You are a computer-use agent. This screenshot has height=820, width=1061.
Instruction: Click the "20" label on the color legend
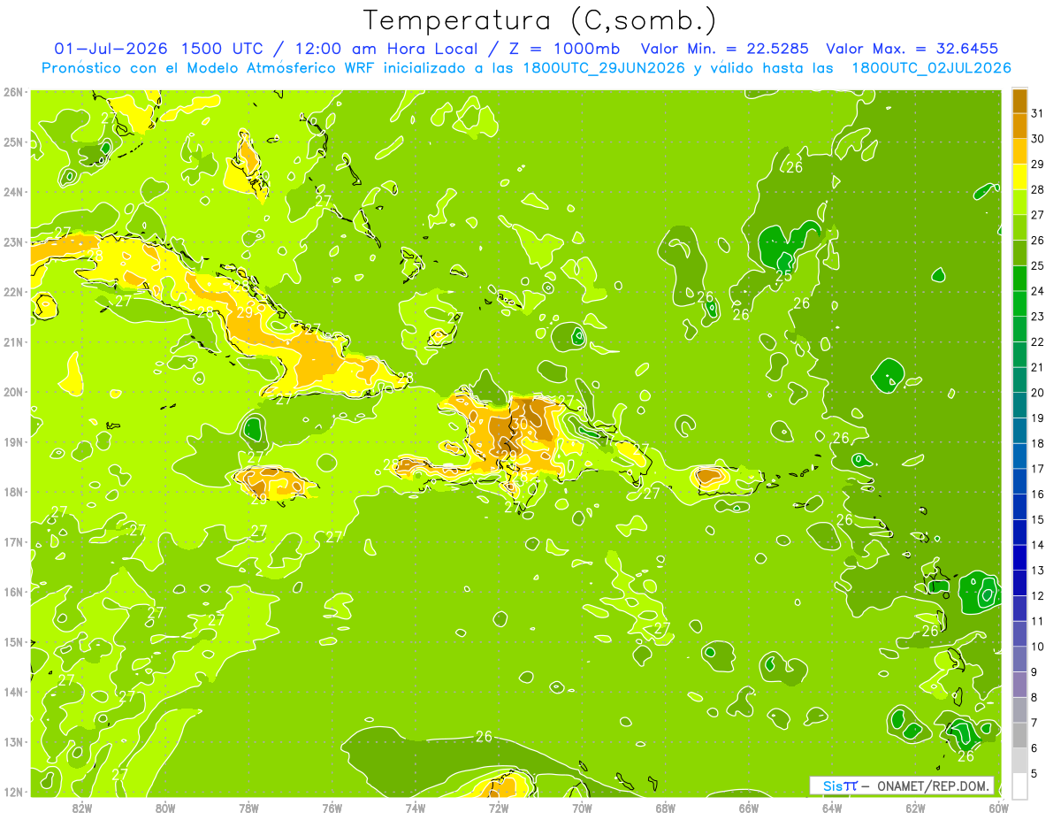(1037, 393)
